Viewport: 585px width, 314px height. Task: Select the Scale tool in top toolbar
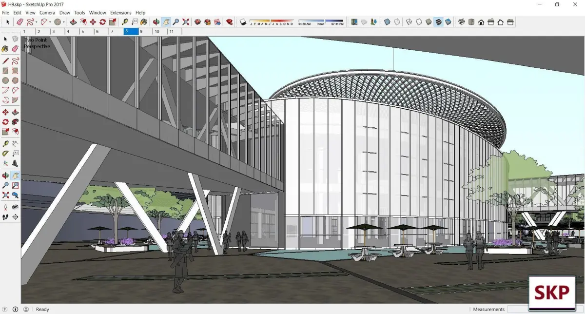click(112, 22)
